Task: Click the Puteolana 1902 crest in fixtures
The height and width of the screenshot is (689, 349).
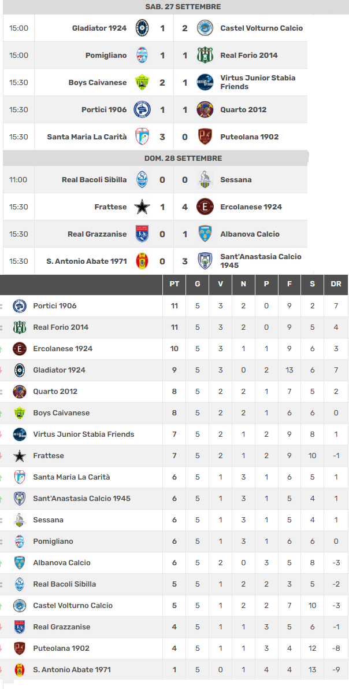Action: point(205,137)
